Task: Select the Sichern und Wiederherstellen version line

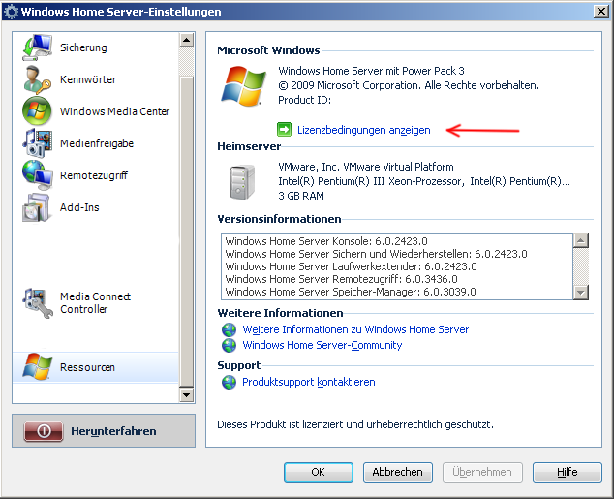Action: click(x=377, y=254)
